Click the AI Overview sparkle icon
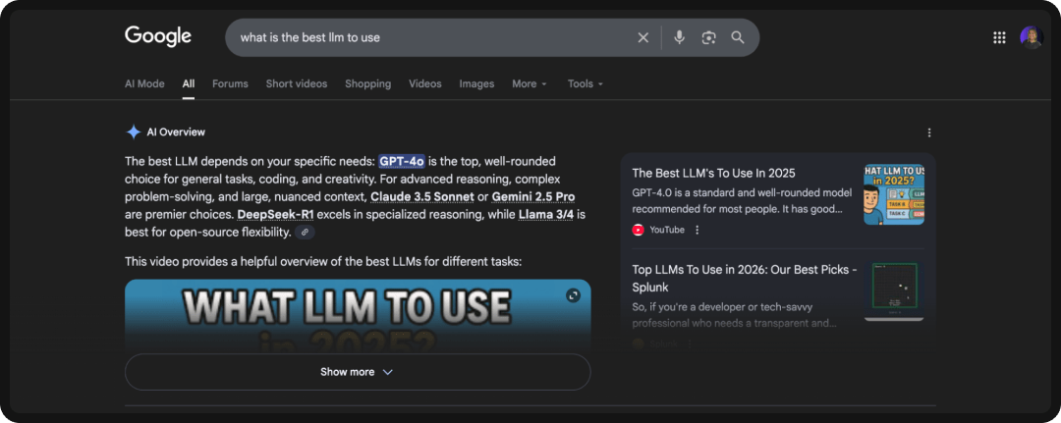 pos(134,132)
